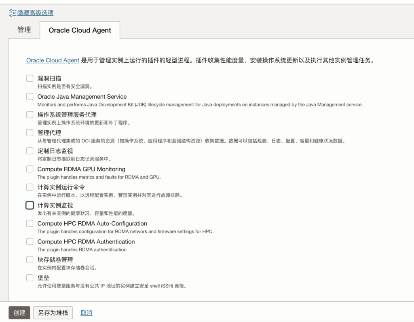Image resolution: width=414 pixels, height=322 pixels.
Task: Enable the 管理代理 plugin checkbox
Action: point(30,133)
